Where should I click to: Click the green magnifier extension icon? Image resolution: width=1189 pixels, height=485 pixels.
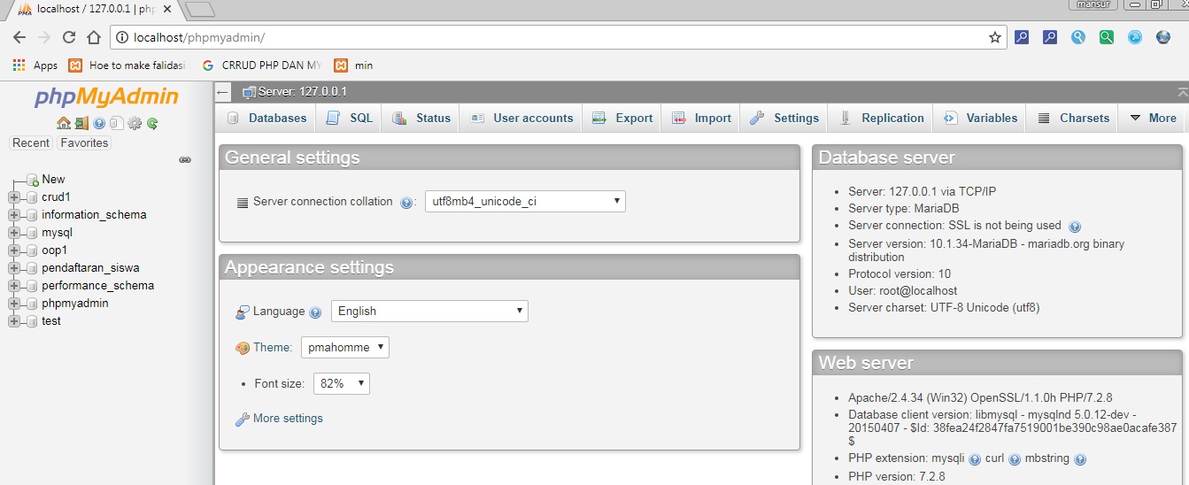pyautogui.click(x=1107, y=37)
